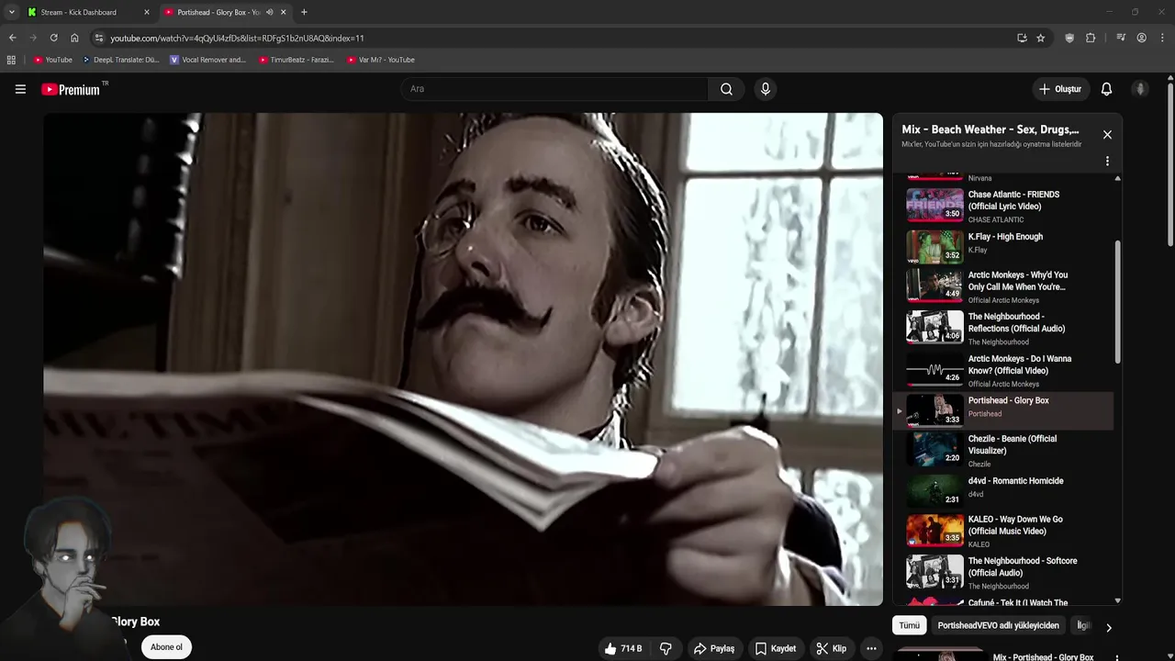The image size is (1175, 661).
Task: Play K.Flay - High Enough from playlist
Action: click(1003, 246)
